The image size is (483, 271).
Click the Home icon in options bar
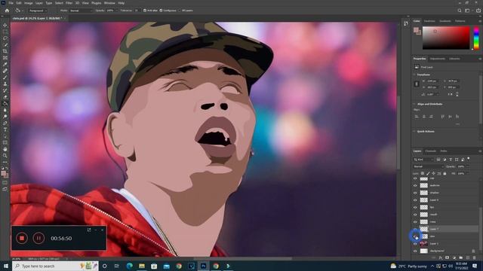tap(7, 11)
